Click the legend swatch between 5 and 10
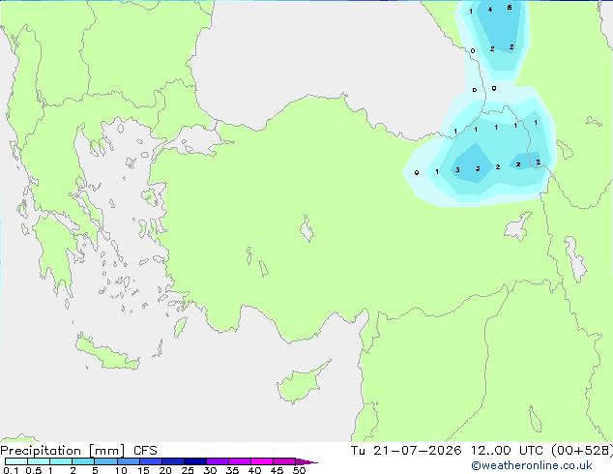The width and height of the screenshot is (613, 474). 105,461
